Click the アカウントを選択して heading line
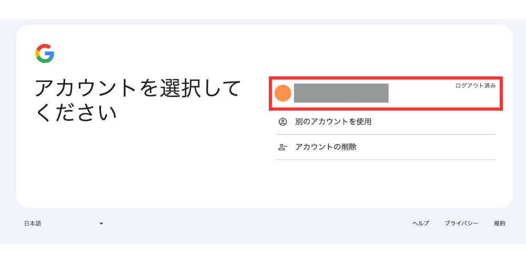 tap(138, 88)
